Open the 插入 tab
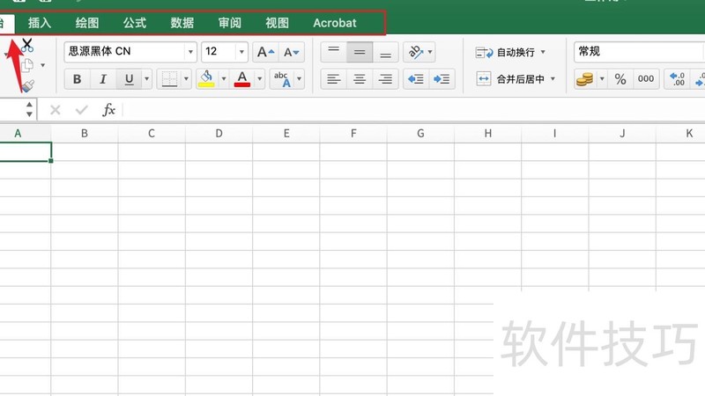 (x=39, y=23)
